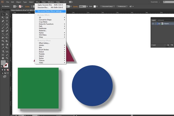Select the Hand tool
The height and width of the screenshot is (116, 174).
(3, 58)
